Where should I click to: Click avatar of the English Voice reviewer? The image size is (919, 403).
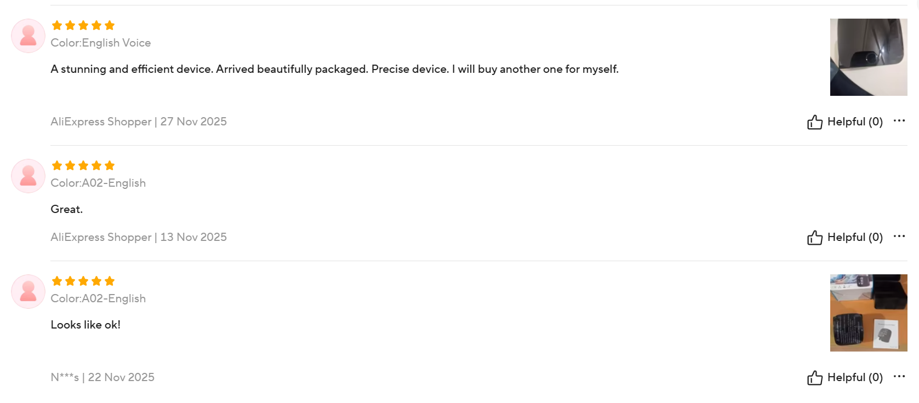pyautogui.click(x=28, y=36)
